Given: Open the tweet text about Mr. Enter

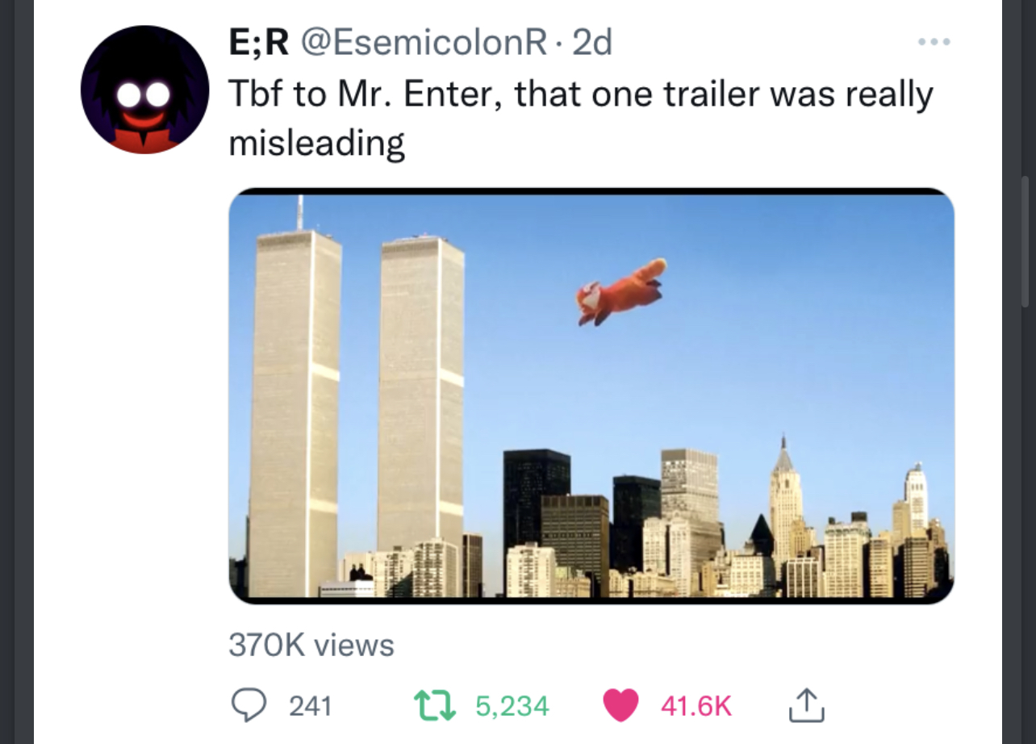Looking at the screenshot, I should click(x=581, y=119).
